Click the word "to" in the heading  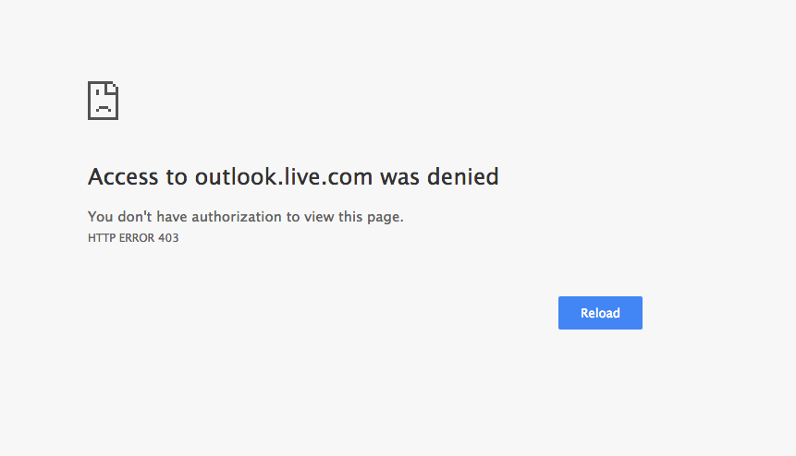(177, 177)
